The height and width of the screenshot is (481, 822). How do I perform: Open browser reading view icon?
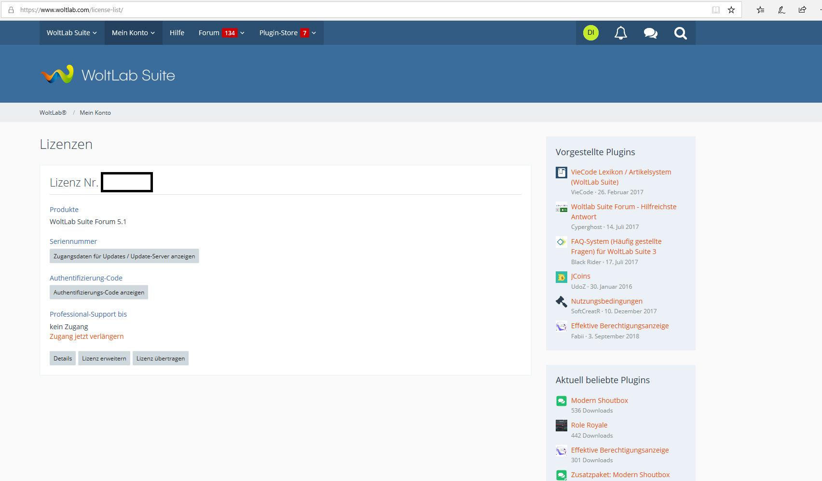click(x=716, y=10)
